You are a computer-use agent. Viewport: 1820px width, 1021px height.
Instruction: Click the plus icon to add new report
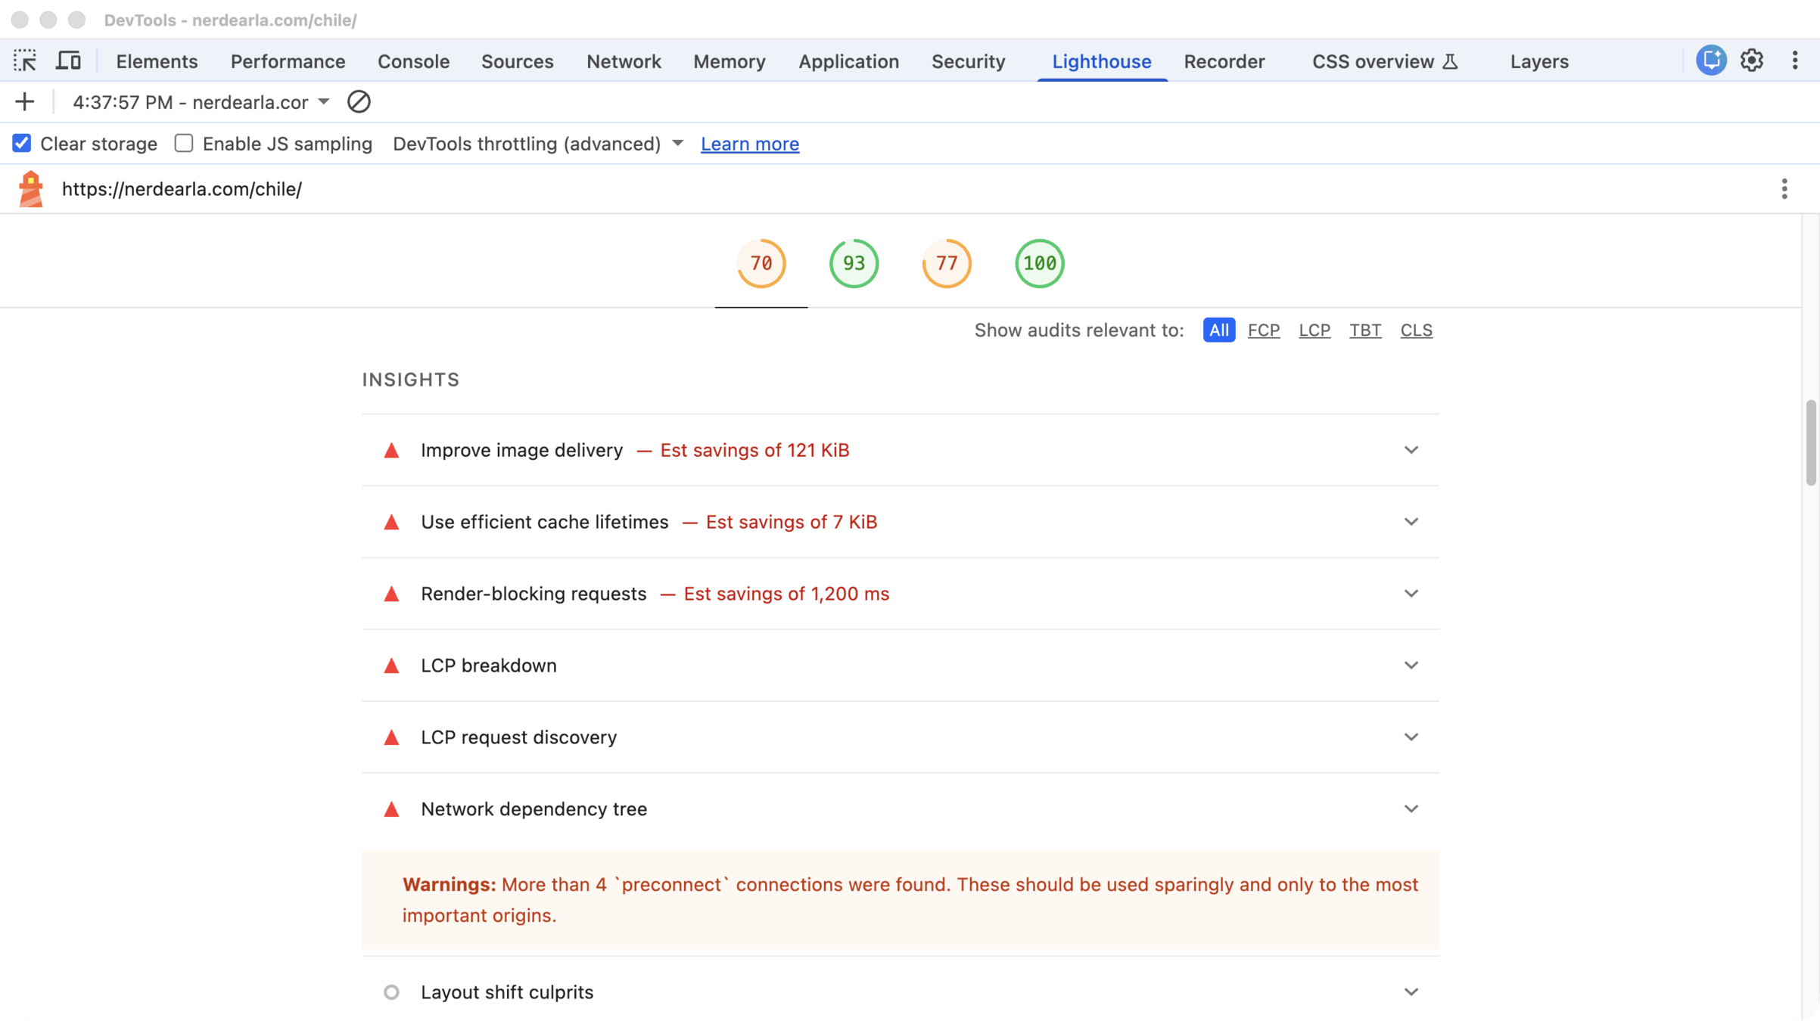(24, 102)
